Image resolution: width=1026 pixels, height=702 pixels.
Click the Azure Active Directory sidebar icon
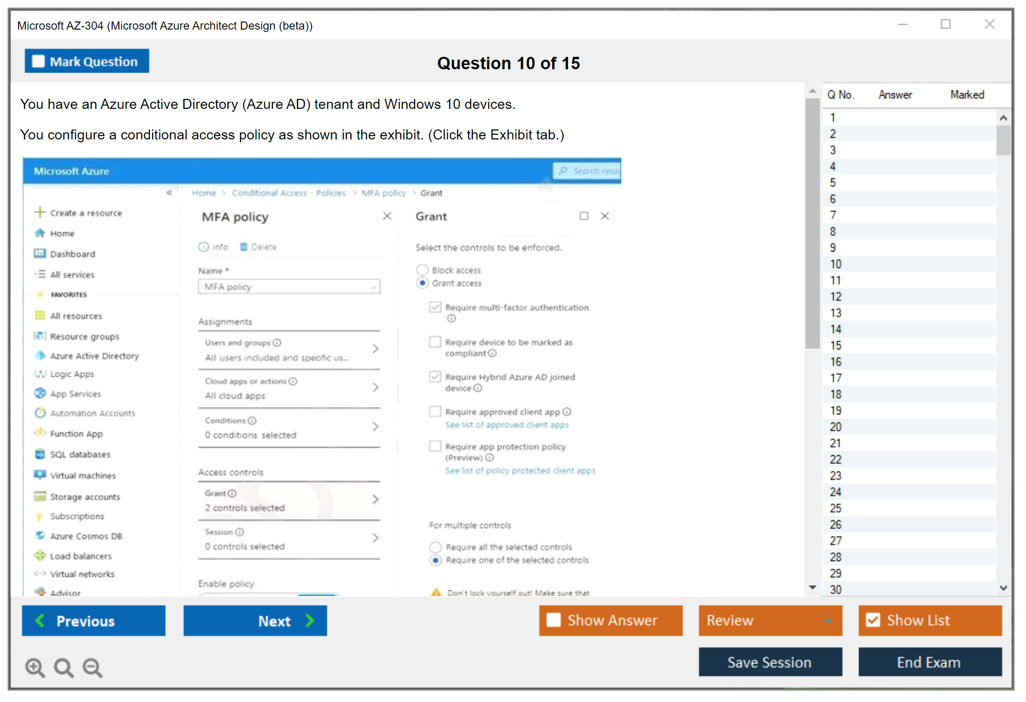[x=40, y=356]
